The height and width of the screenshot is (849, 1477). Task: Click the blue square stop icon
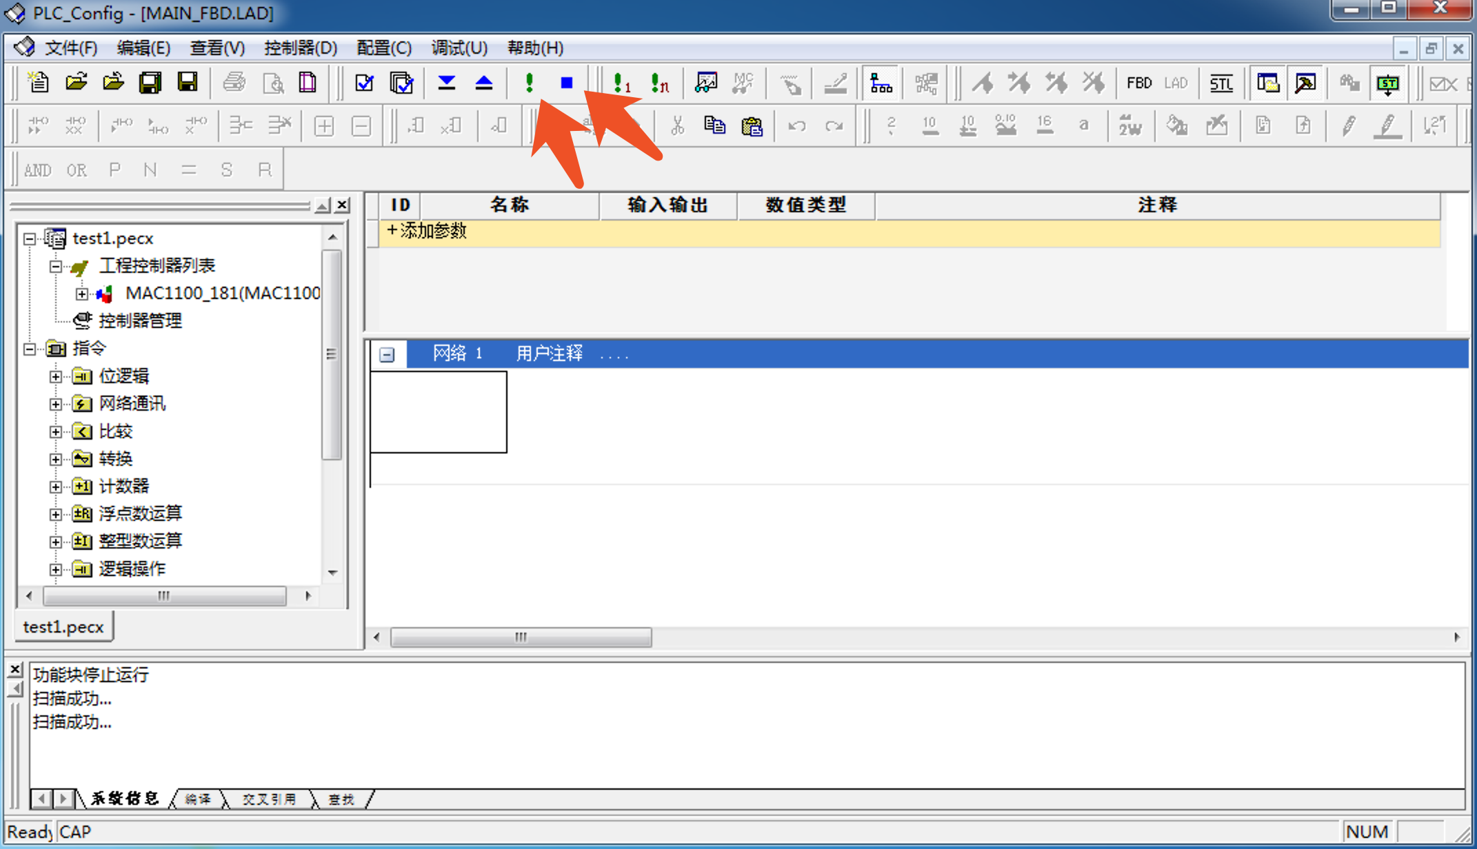pos(567,83)
